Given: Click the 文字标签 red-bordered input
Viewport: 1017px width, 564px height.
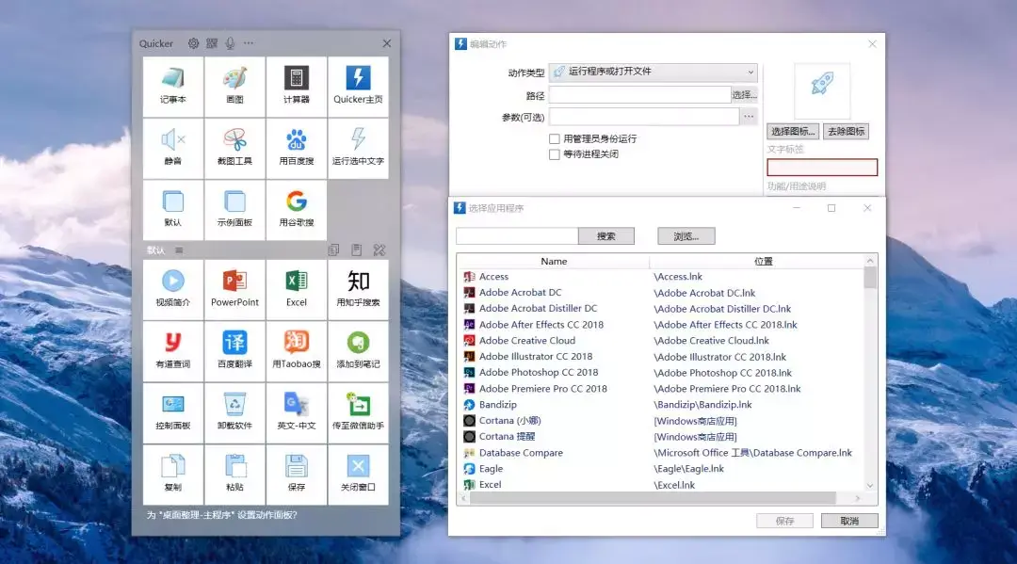Looking at the screenshot, I should 822,168.
